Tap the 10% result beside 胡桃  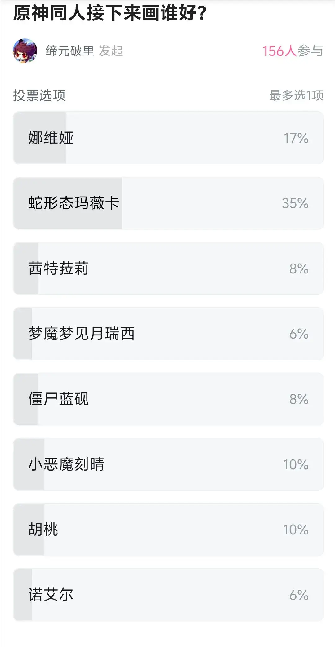pos(296,530)
